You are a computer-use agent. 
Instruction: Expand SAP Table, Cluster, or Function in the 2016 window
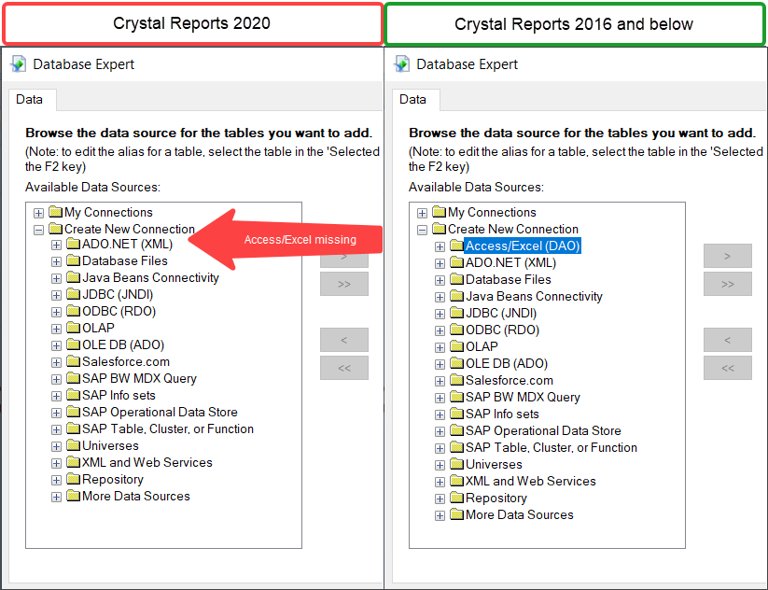coord(440,448)
